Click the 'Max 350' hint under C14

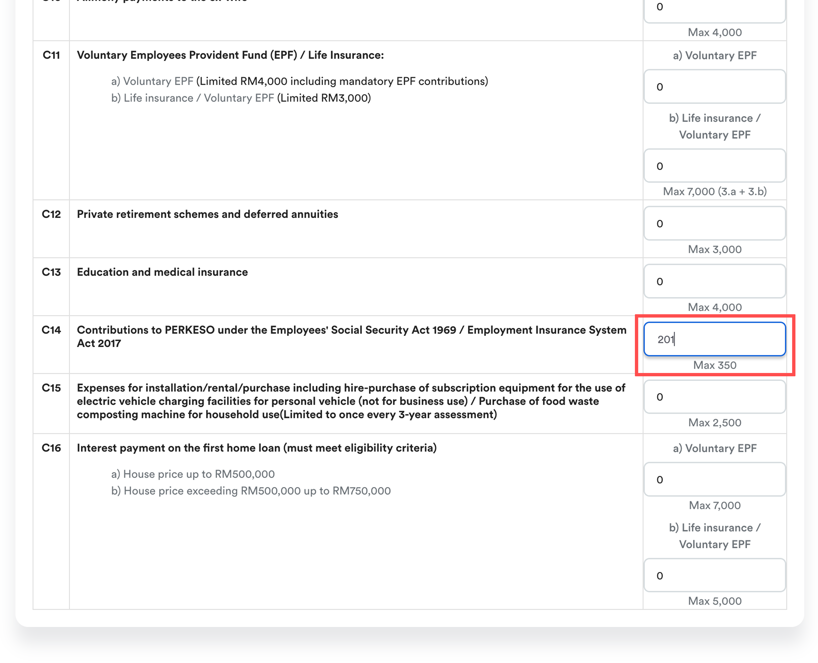tap(715, 365)
